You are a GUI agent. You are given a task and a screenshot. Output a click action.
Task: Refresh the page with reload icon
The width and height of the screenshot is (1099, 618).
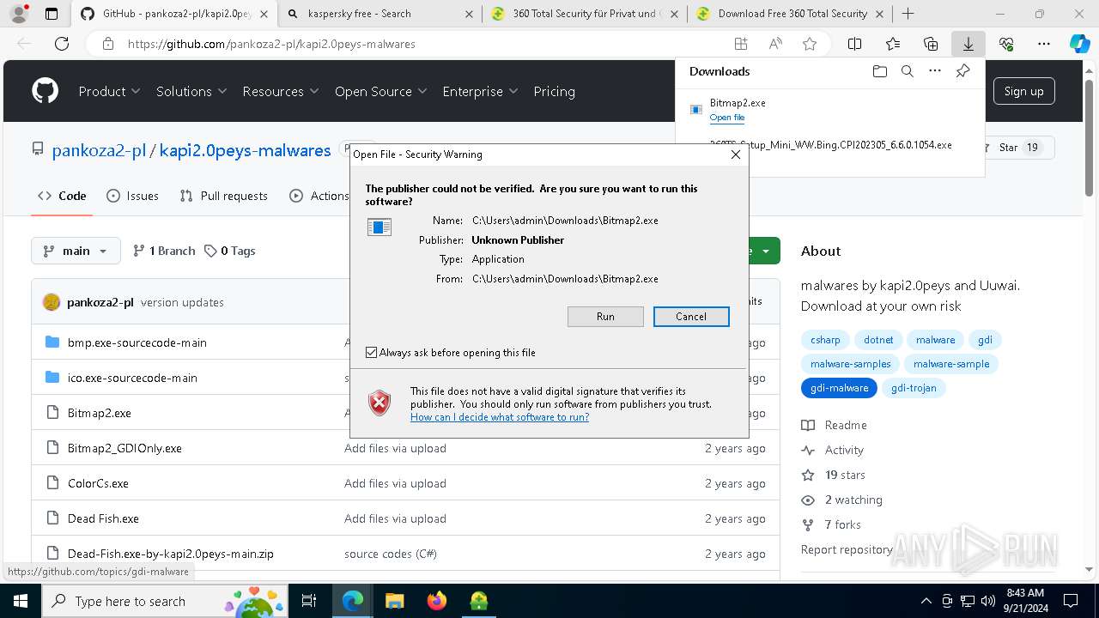point(62,44)
